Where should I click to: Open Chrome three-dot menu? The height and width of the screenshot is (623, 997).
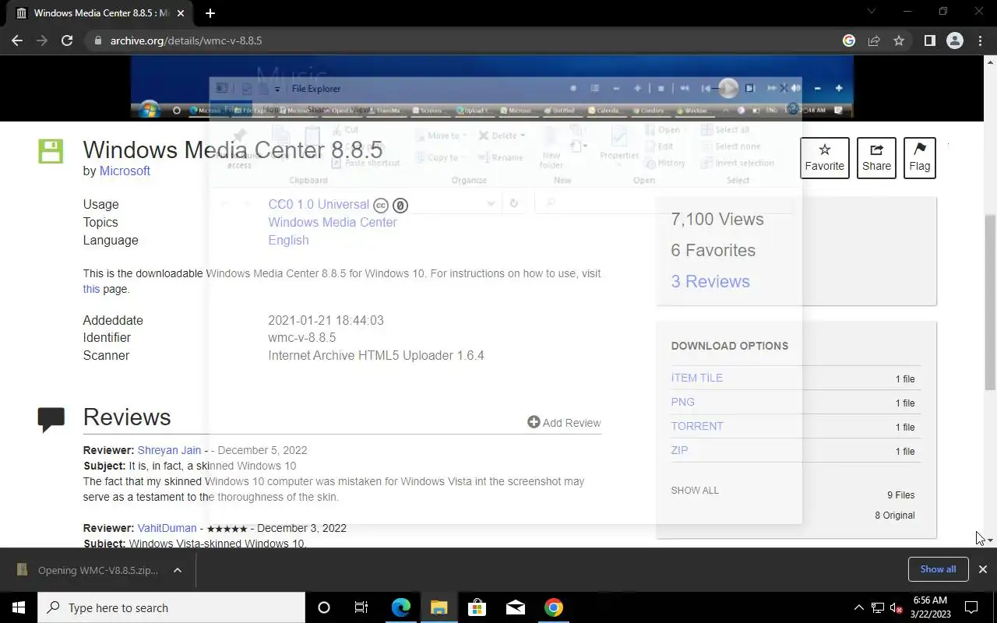[980, 40]
